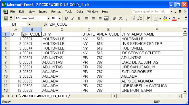Click the Name Box showing B1

tap(14, 24)
